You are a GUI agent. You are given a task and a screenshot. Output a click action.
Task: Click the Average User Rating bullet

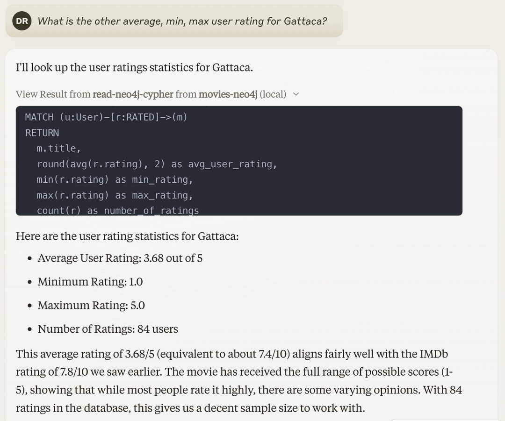[x=120, y=258]
